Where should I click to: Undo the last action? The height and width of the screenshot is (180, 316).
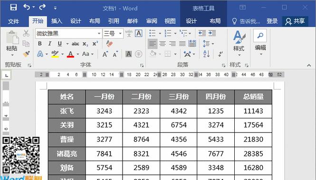[x=27, y=7]
